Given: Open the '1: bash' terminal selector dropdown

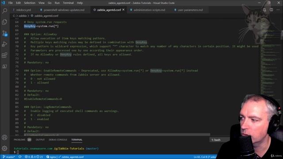Looking at the screenshot, I should point(219,140).
